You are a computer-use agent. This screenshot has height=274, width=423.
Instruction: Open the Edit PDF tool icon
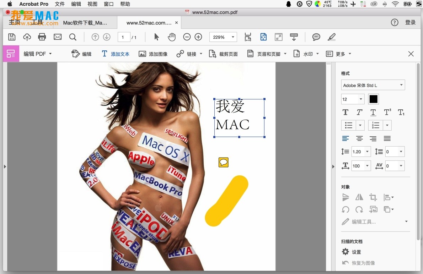[x=11, y=54]
